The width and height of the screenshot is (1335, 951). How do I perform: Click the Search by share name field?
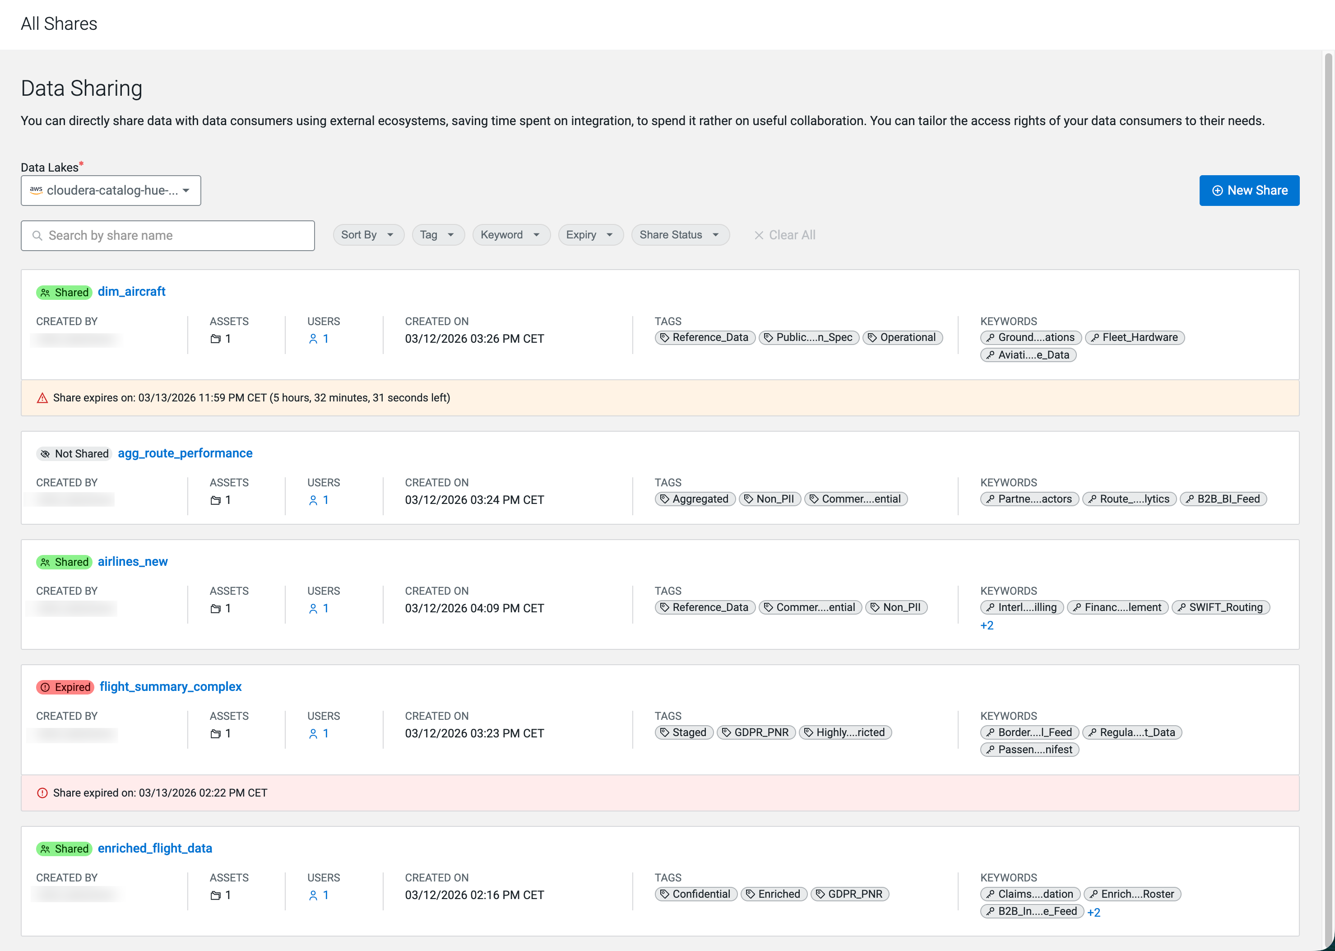click(168, 235)
